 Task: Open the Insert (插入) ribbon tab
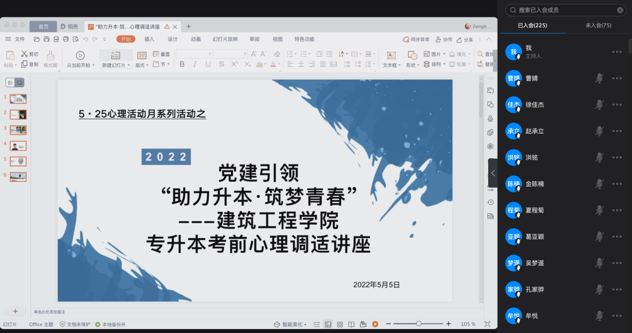(149, 39)
